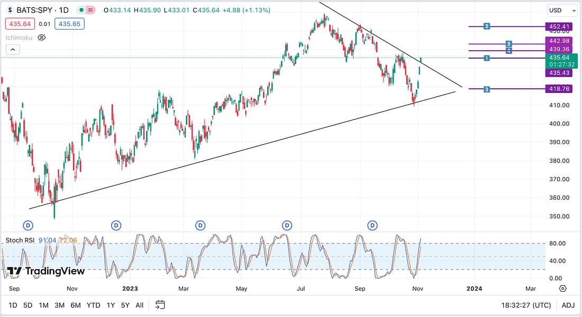
Task: Click the SPY symbol logo icon
Action: [11, 10]
